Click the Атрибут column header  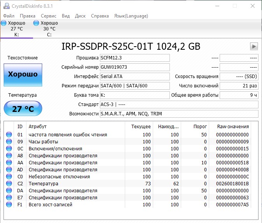(x=37, y=127)
